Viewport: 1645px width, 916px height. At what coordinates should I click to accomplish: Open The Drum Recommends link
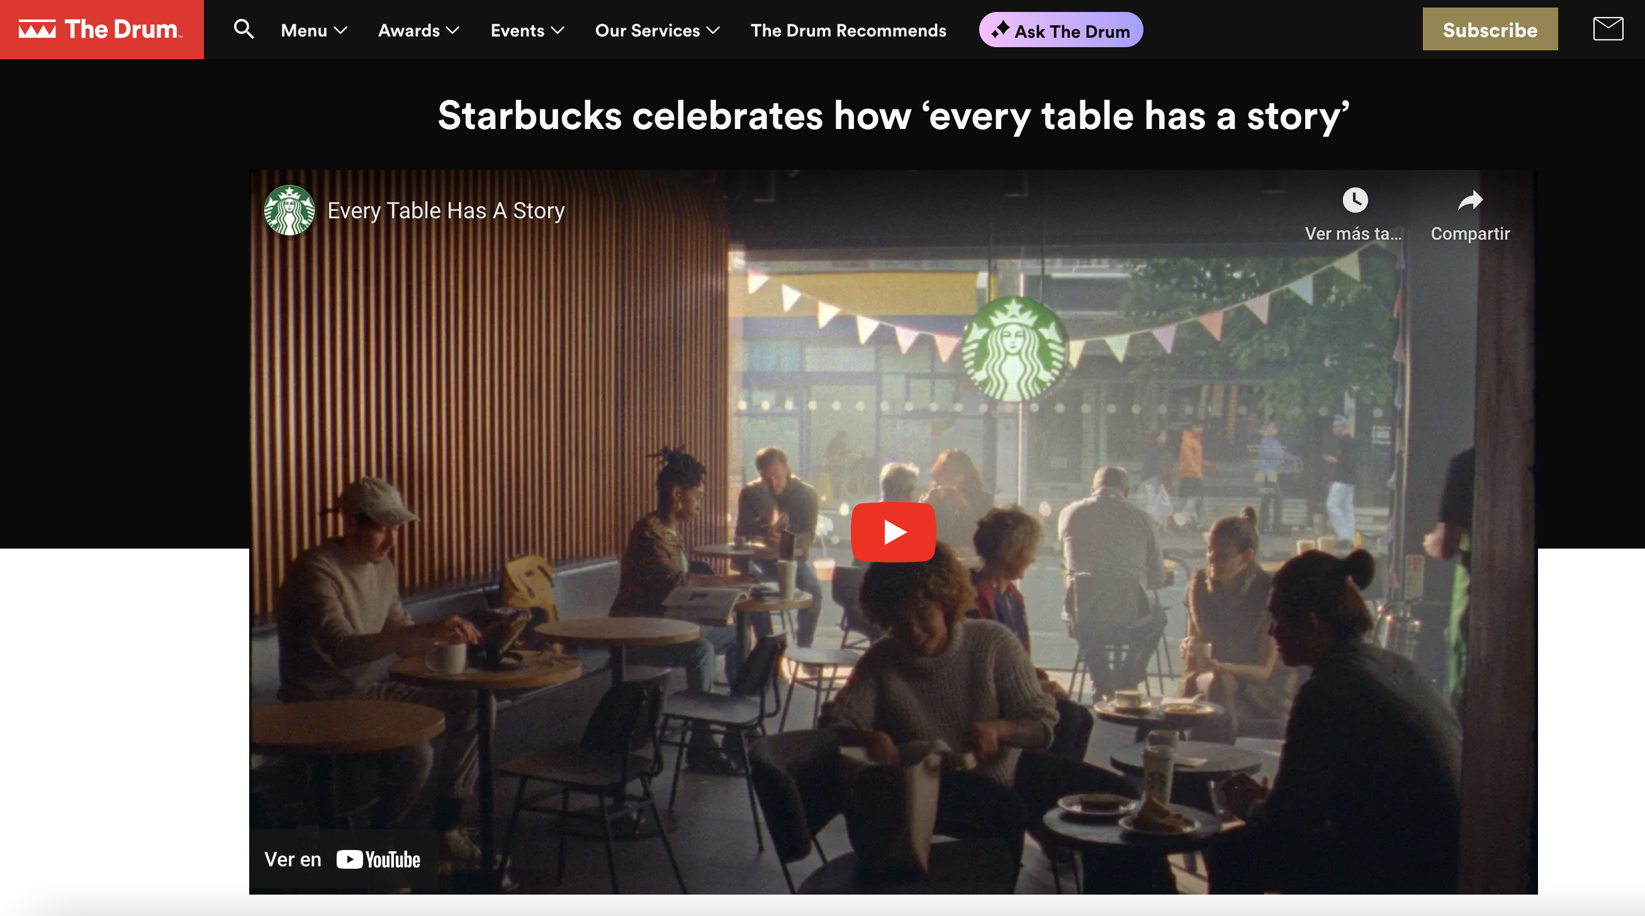848,30
